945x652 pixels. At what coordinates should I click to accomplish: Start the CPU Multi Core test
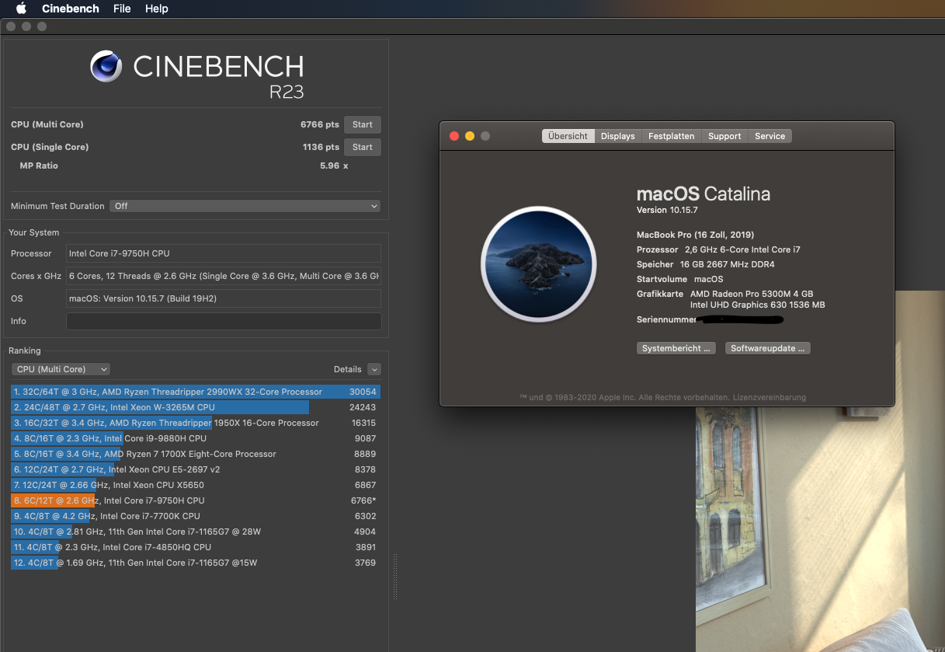(x=363, y=124)
